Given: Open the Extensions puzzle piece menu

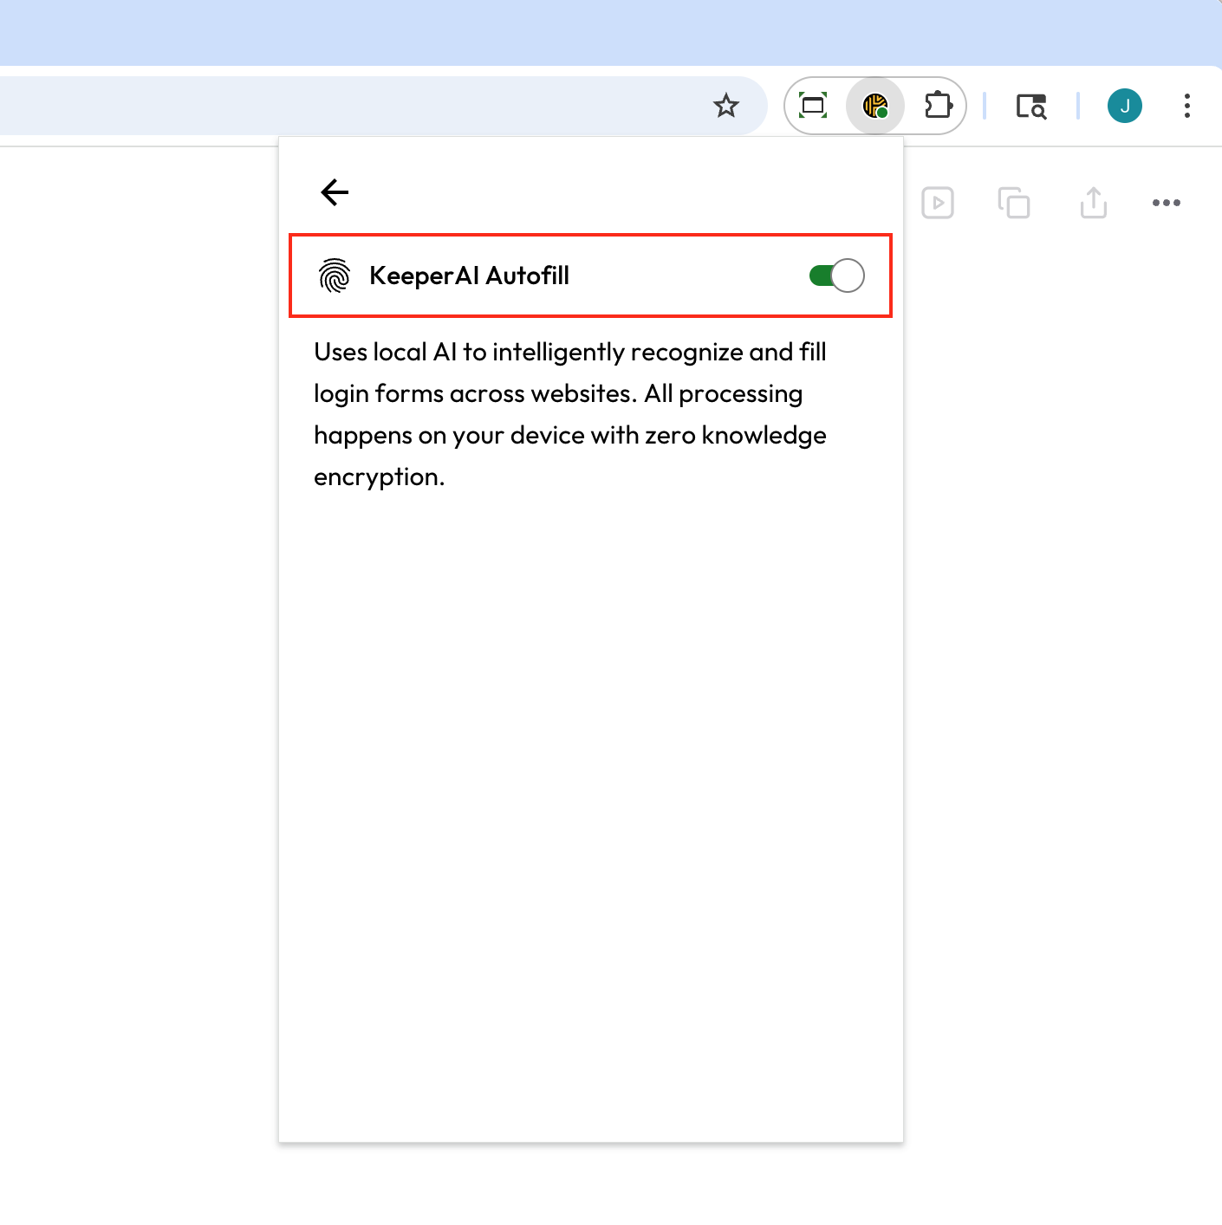Looking at the screenshot, I should point(938,106).
